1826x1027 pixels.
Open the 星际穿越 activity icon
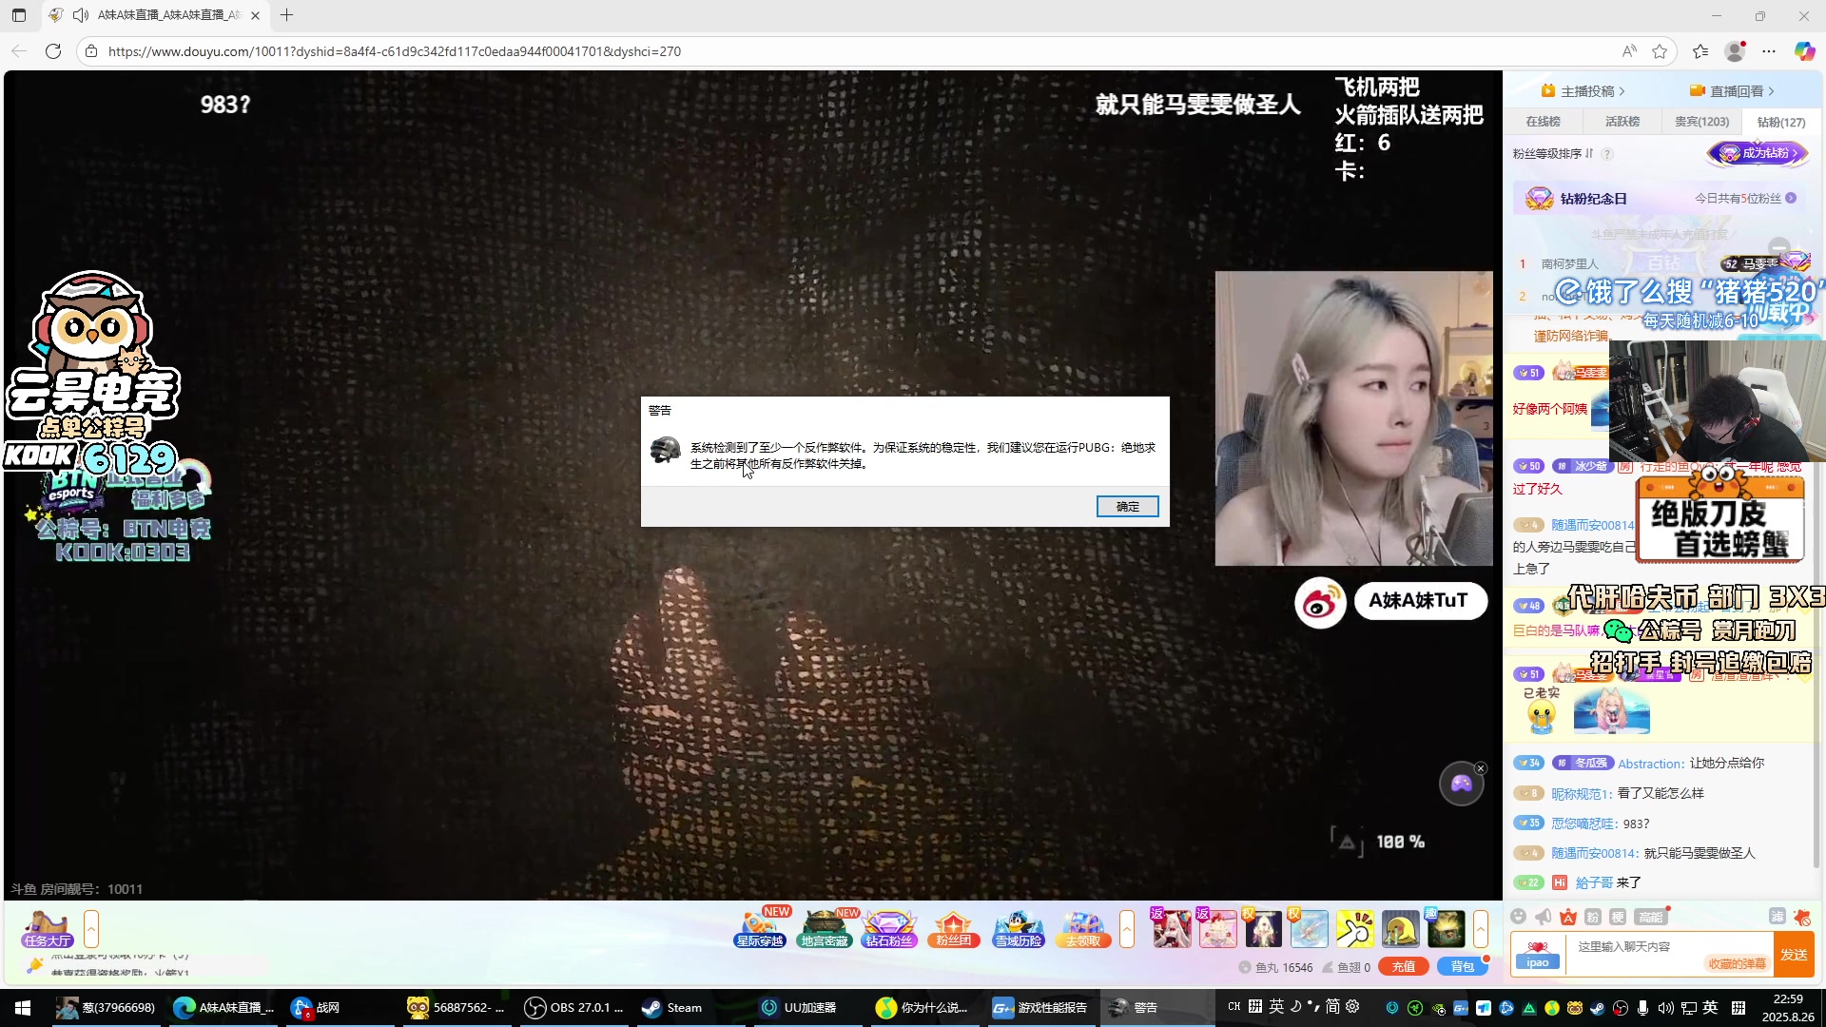(760, 928)
